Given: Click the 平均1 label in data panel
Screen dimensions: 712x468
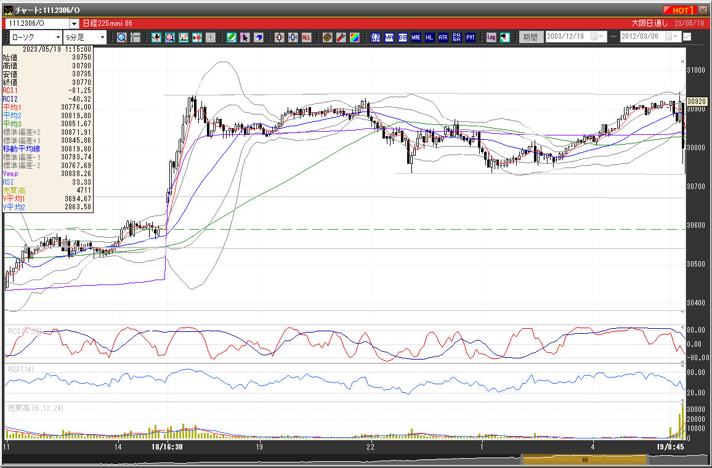Looking at the screenshot, I should pyautogui.click(x=12, y=107).
